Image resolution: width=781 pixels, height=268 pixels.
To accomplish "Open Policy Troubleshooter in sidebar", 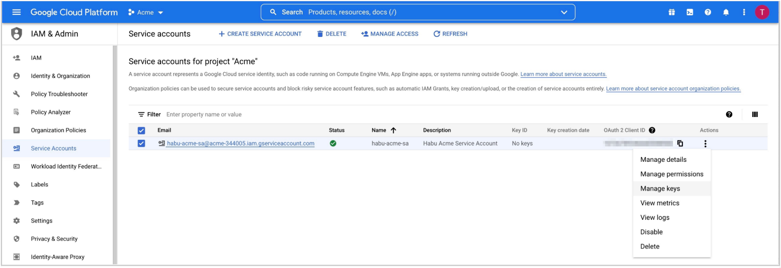I will [59, 94].
